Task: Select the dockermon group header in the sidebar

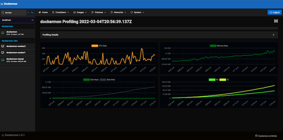Action: (x=7, y=27)
